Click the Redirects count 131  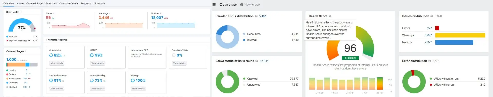click(x=26, y=83)
